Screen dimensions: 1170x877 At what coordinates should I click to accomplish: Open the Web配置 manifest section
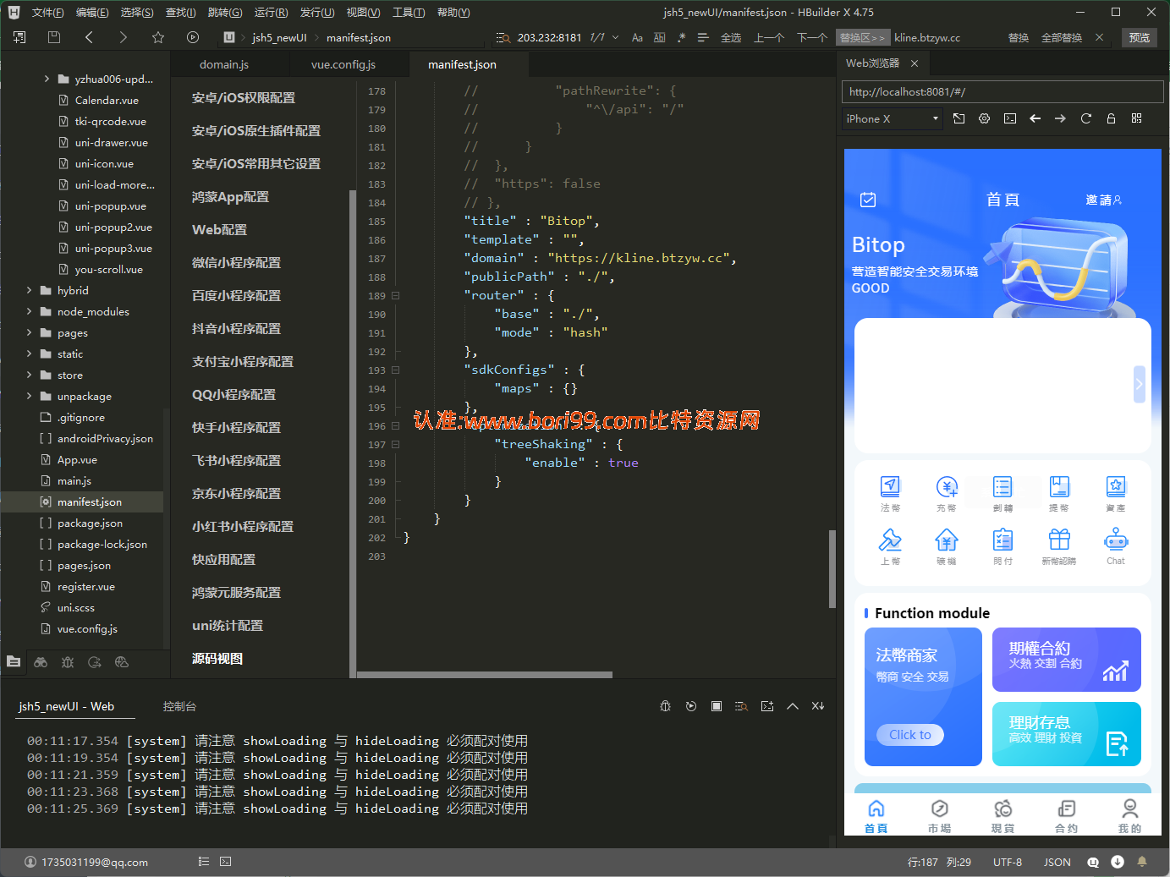[x=220, y=229]
